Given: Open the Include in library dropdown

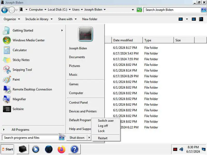Looking at the screenshot, I should [x=39, y=19].
